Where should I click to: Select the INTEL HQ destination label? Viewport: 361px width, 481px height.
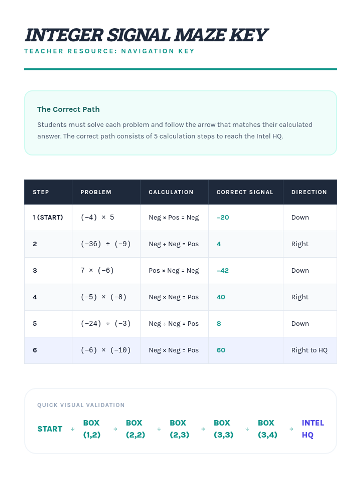pos(313,429)
